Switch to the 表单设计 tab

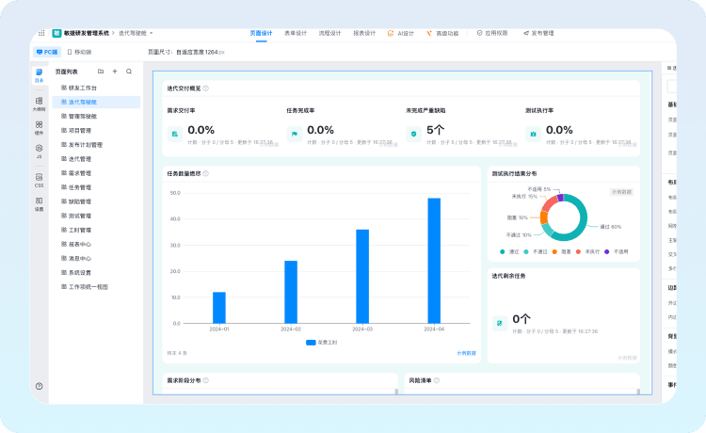pos(296,33)
